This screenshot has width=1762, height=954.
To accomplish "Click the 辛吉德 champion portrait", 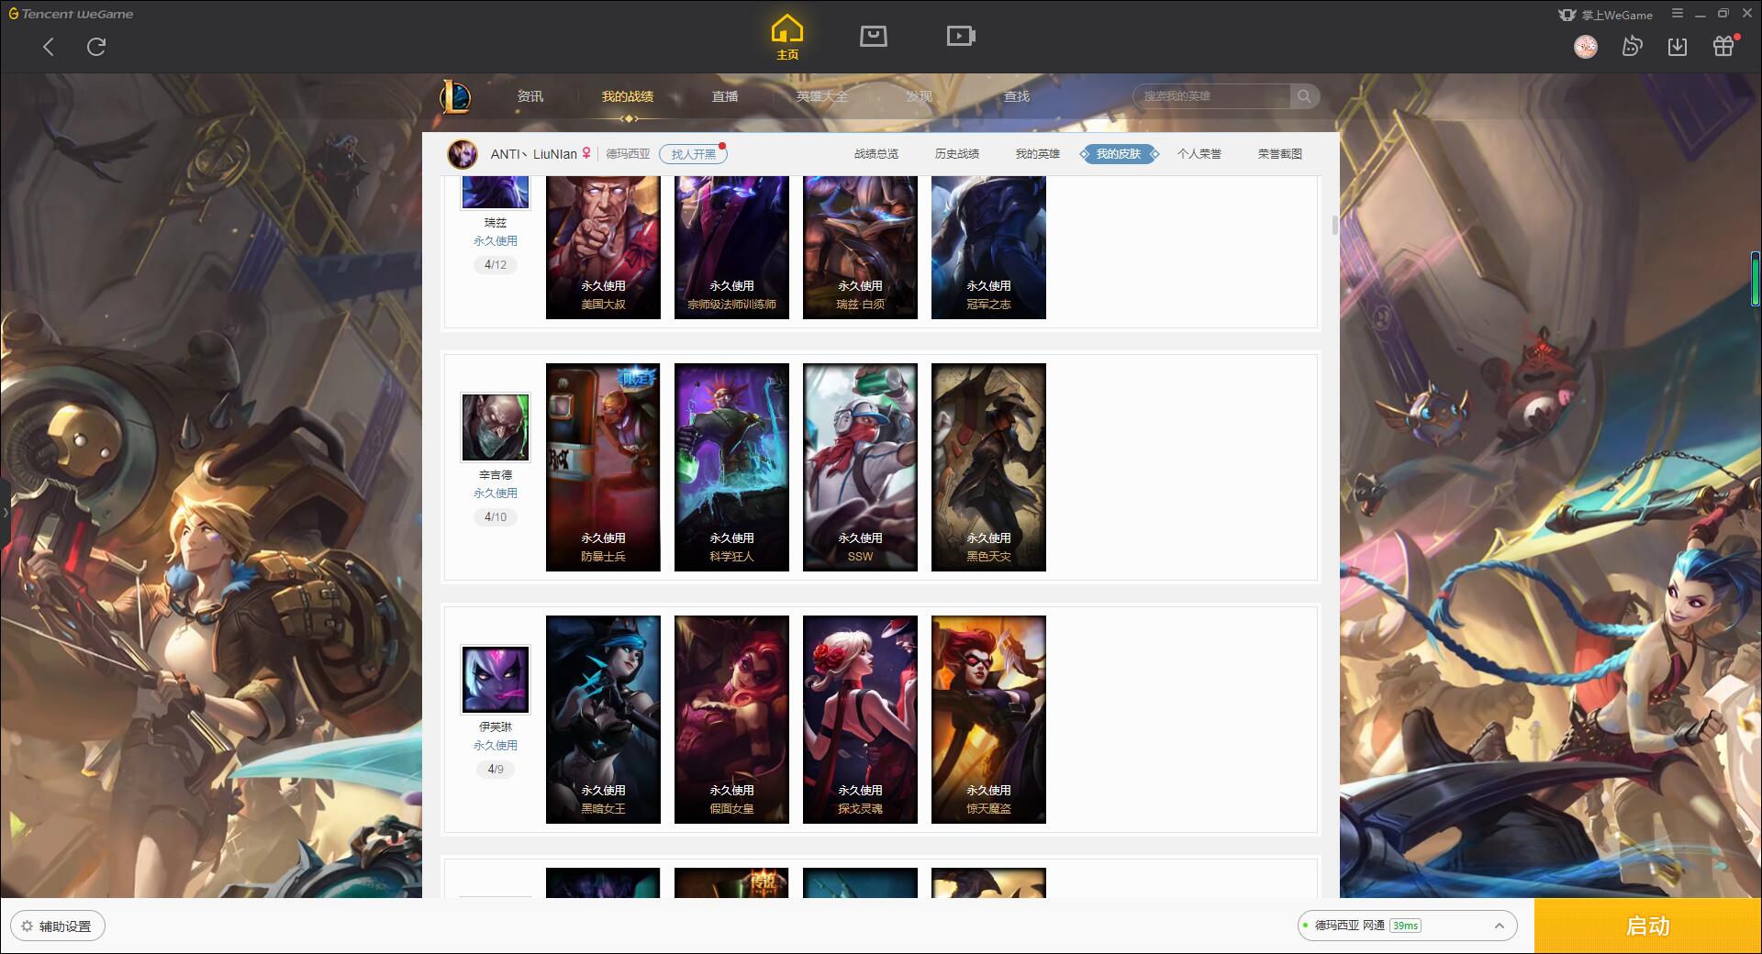I will [496, 427].
